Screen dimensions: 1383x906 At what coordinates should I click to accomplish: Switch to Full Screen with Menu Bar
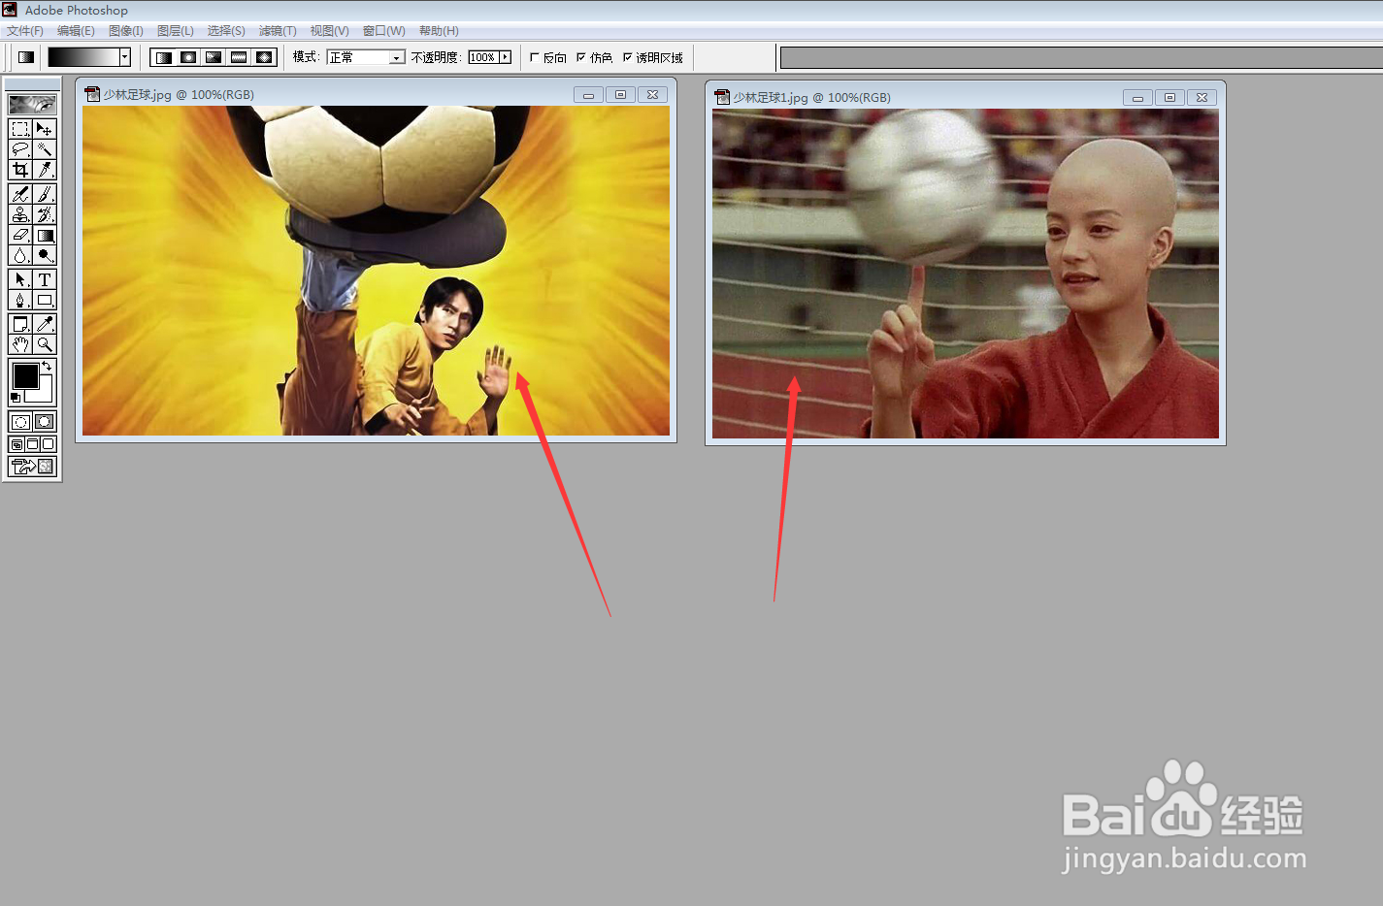32,444
